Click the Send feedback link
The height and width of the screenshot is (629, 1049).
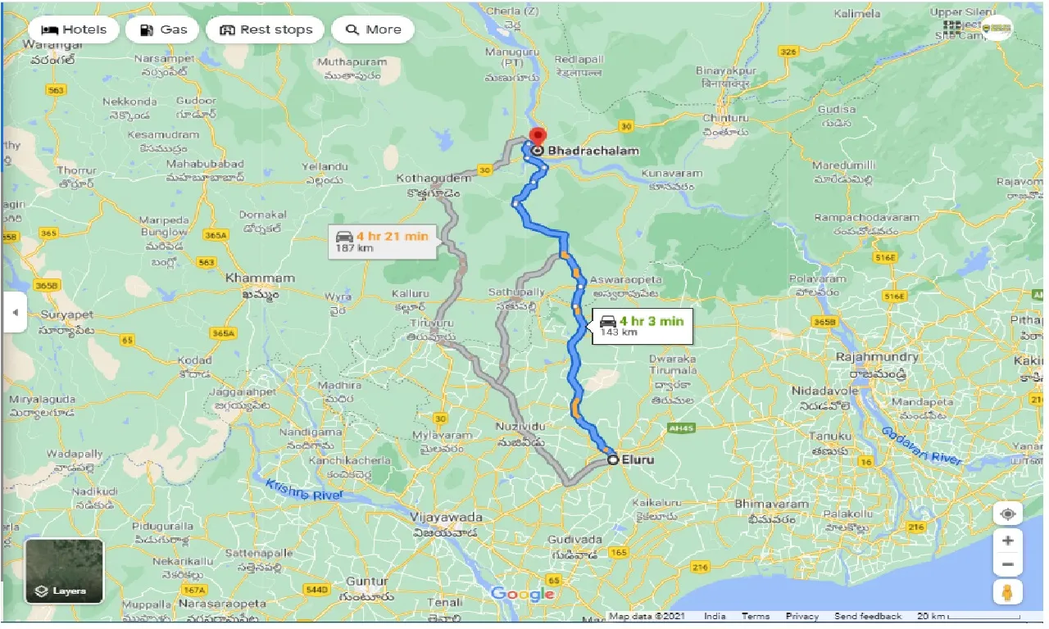pos(868,616)
